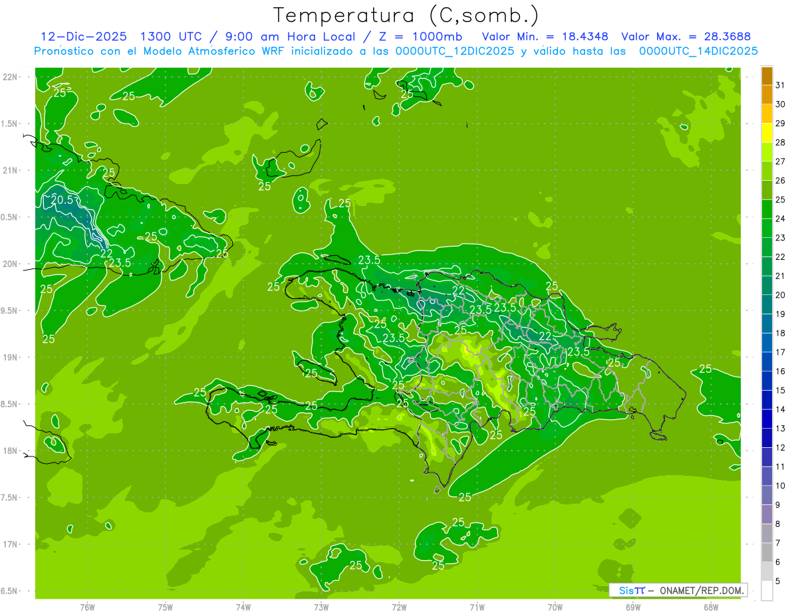Pick the white swatch below 5
This screenshot has width=798, height=616.
pos(767,591)
